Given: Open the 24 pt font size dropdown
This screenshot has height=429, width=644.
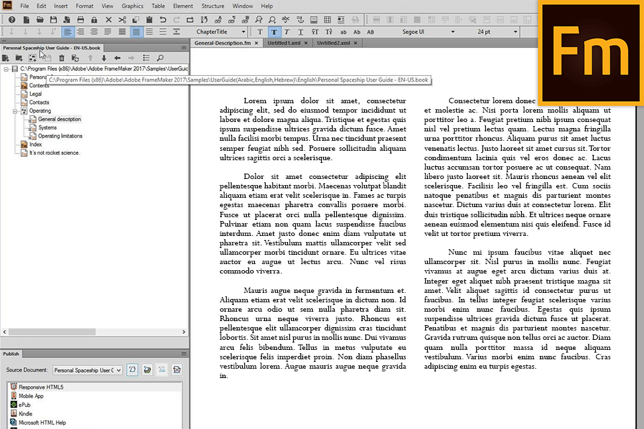Looking at the screenshot, I should click(515, 32).
